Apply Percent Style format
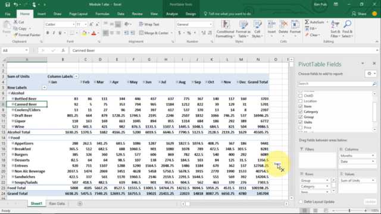This screenshot has width=381, height=214. point(189,33)
